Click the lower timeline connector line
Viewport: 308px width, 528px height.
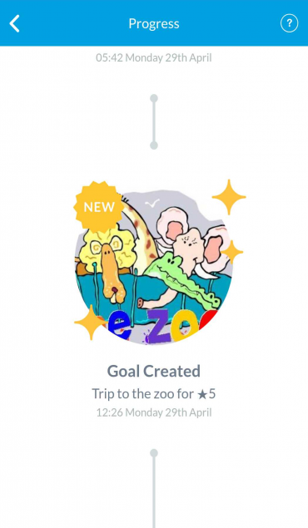154,491
